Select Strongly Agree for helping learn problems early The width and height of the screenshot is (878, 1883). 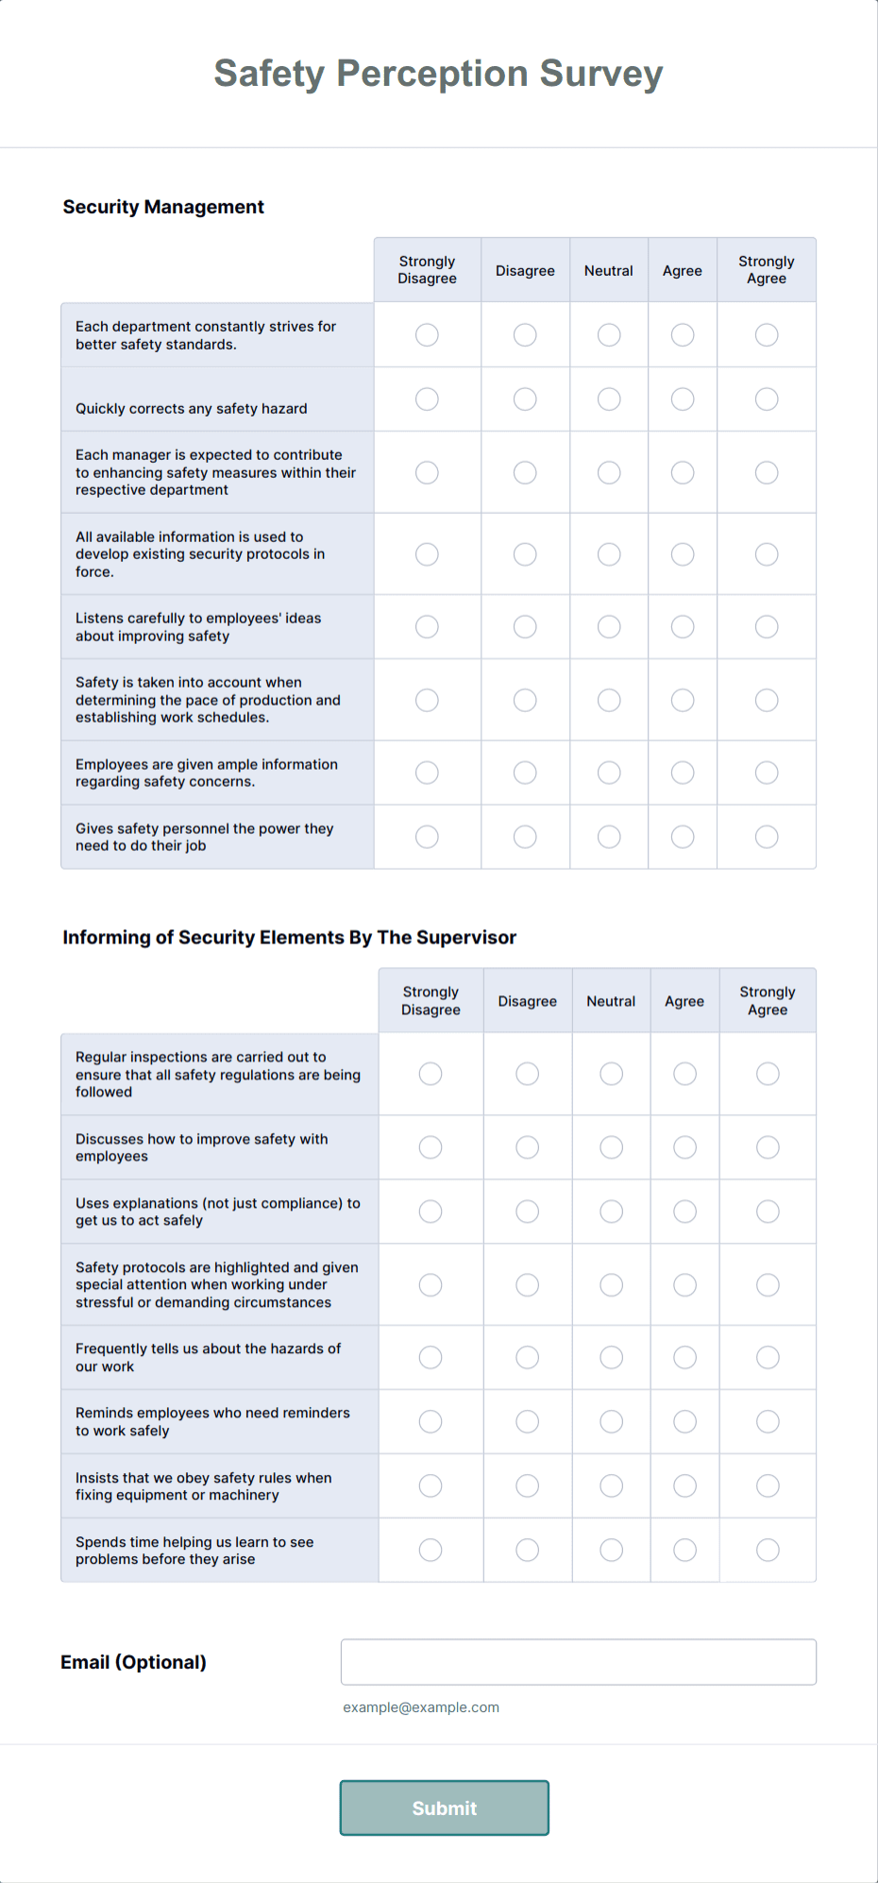pyautogui.click(x=768, y=1550)
